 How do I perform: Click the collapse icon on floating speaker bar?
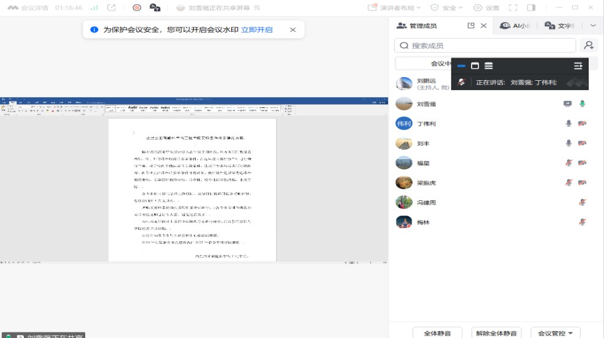578,66
